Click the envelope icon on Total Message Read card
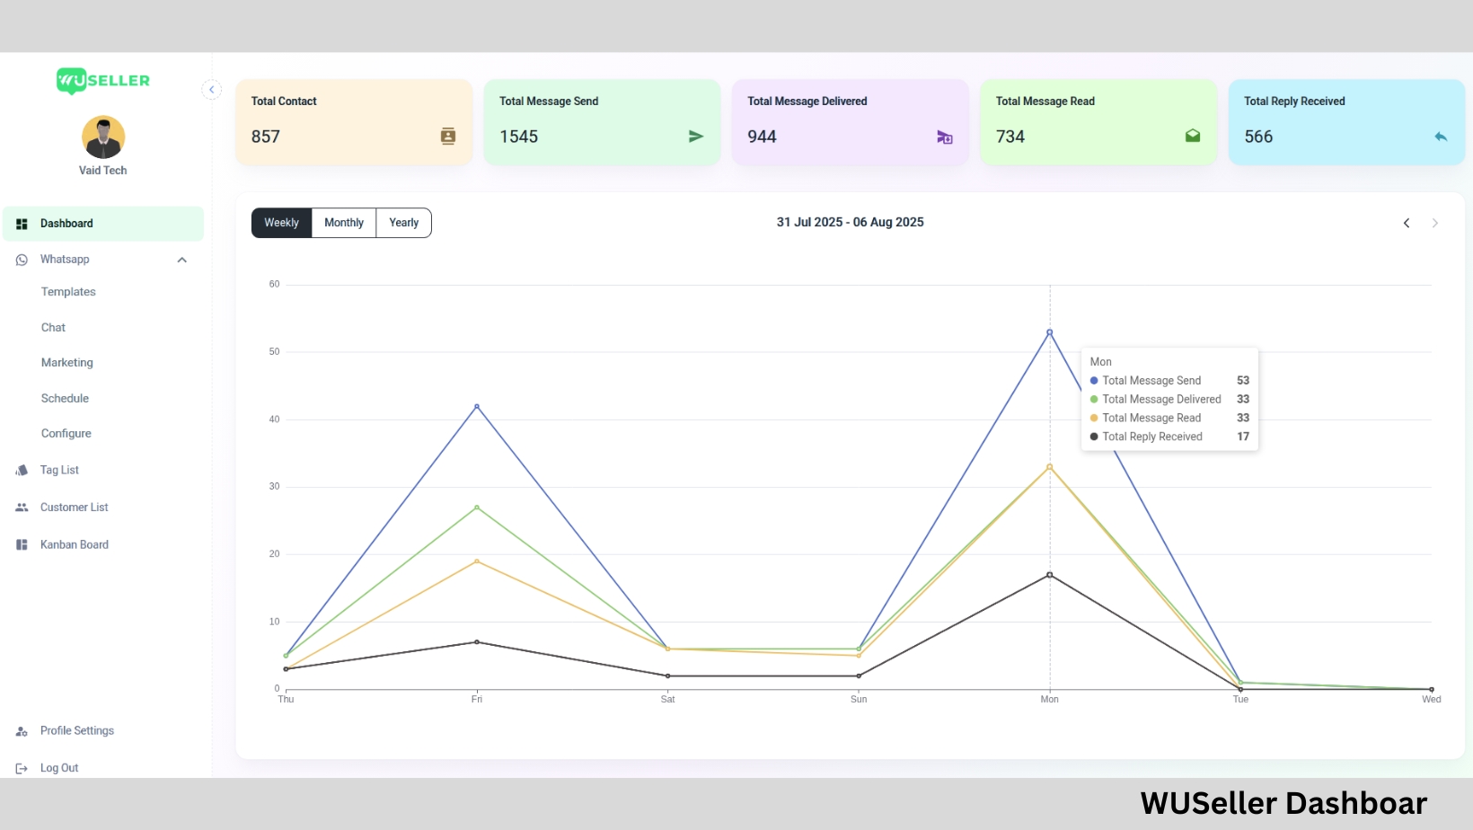 [x=1193, y=136]
